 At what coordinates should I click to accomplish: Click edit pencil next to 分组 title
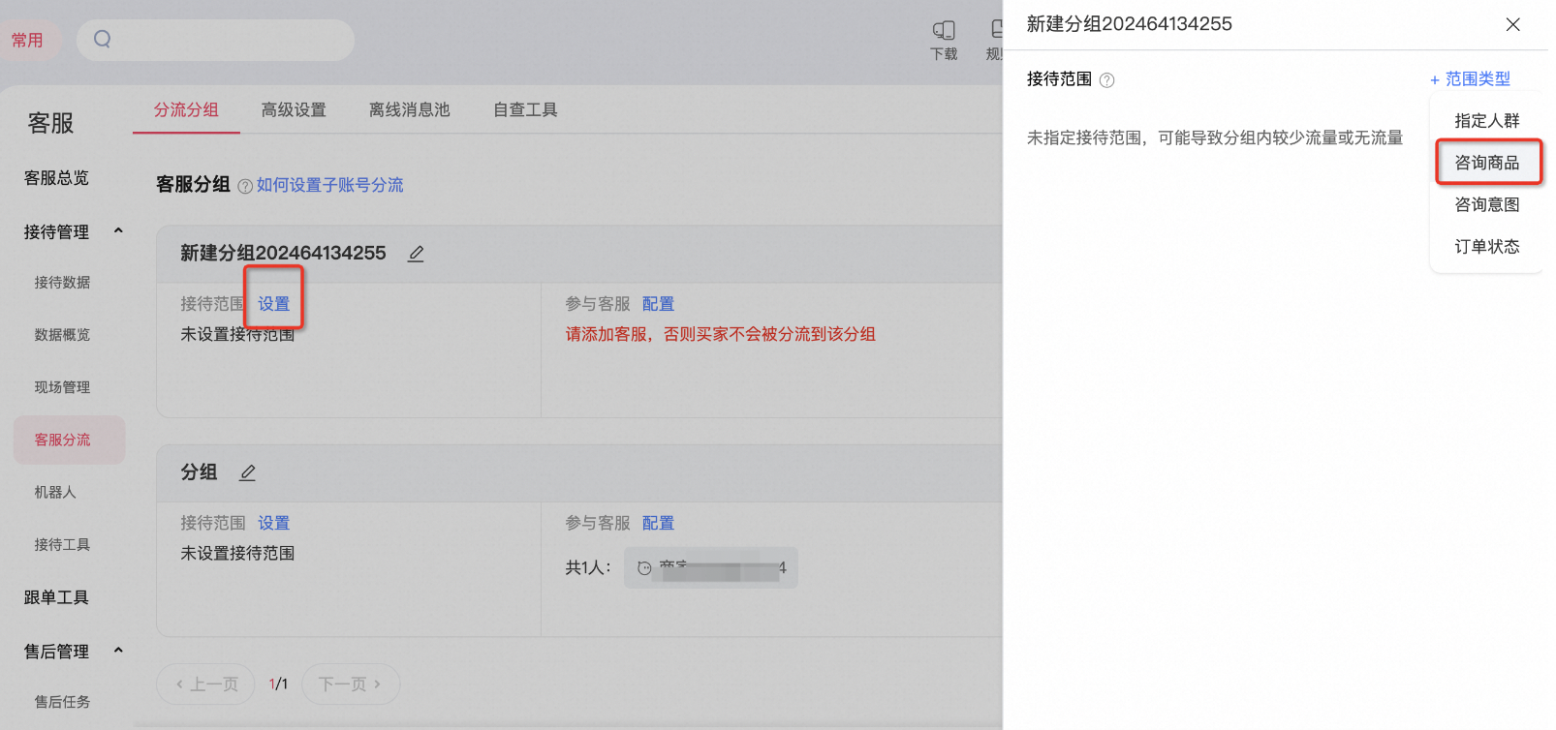coord(247,472)
